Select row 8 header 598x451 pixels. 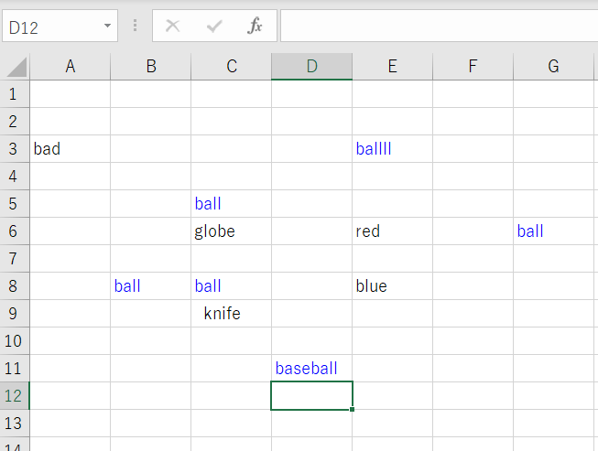point(15,286)
